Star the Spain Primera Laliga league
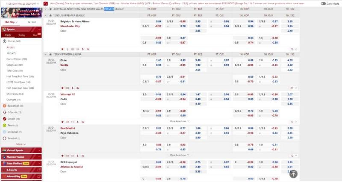 pyautogui.click(x=51, y=54)
